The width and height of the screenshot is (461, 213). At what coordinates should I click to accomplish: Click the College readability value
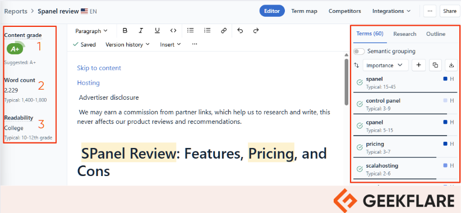(13, 128)
